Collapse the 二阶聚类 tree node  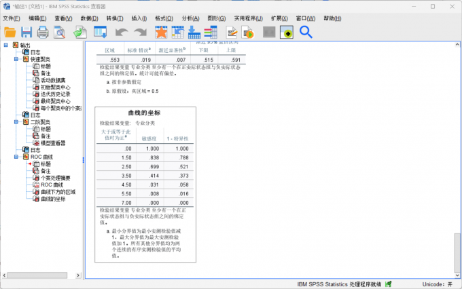point(16,122)
